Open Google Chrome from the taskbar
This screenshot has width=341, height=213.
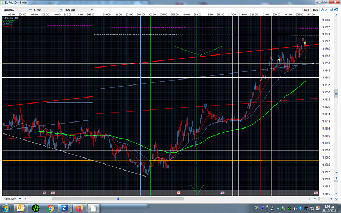point(50,209)
